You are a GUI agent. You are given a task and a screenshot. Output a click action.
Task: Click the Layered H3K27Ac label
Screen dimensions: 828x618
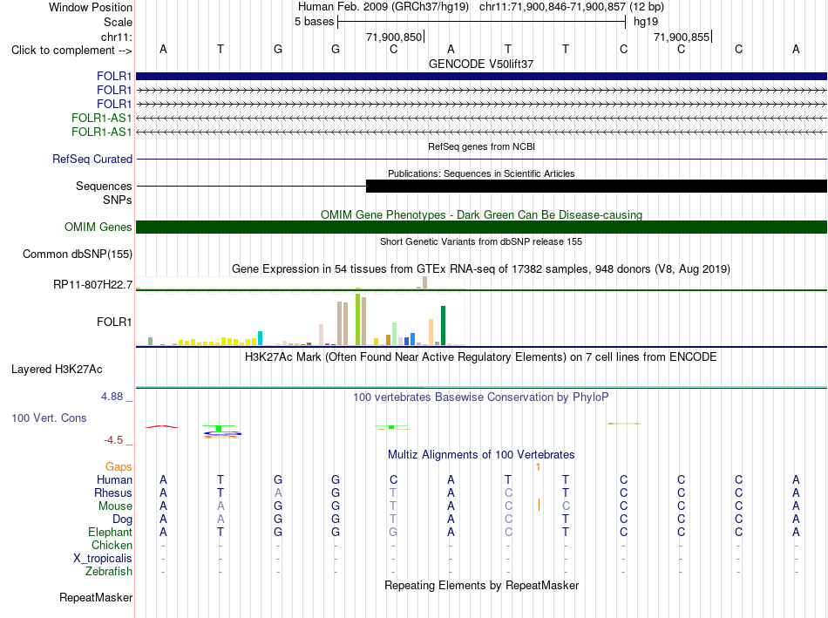[x=57, y=370]
